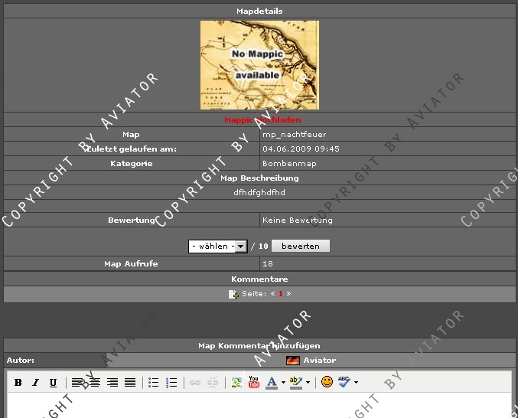518x418 pixels.
Task: Go to comments page 1
Action: click(281, 294)
